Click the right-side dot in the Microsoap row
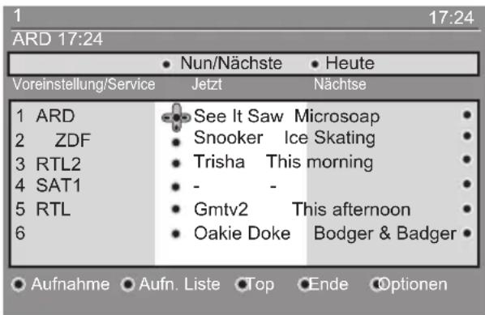The height and width of the screenshot is (315, 485). [x=467, y=115]
